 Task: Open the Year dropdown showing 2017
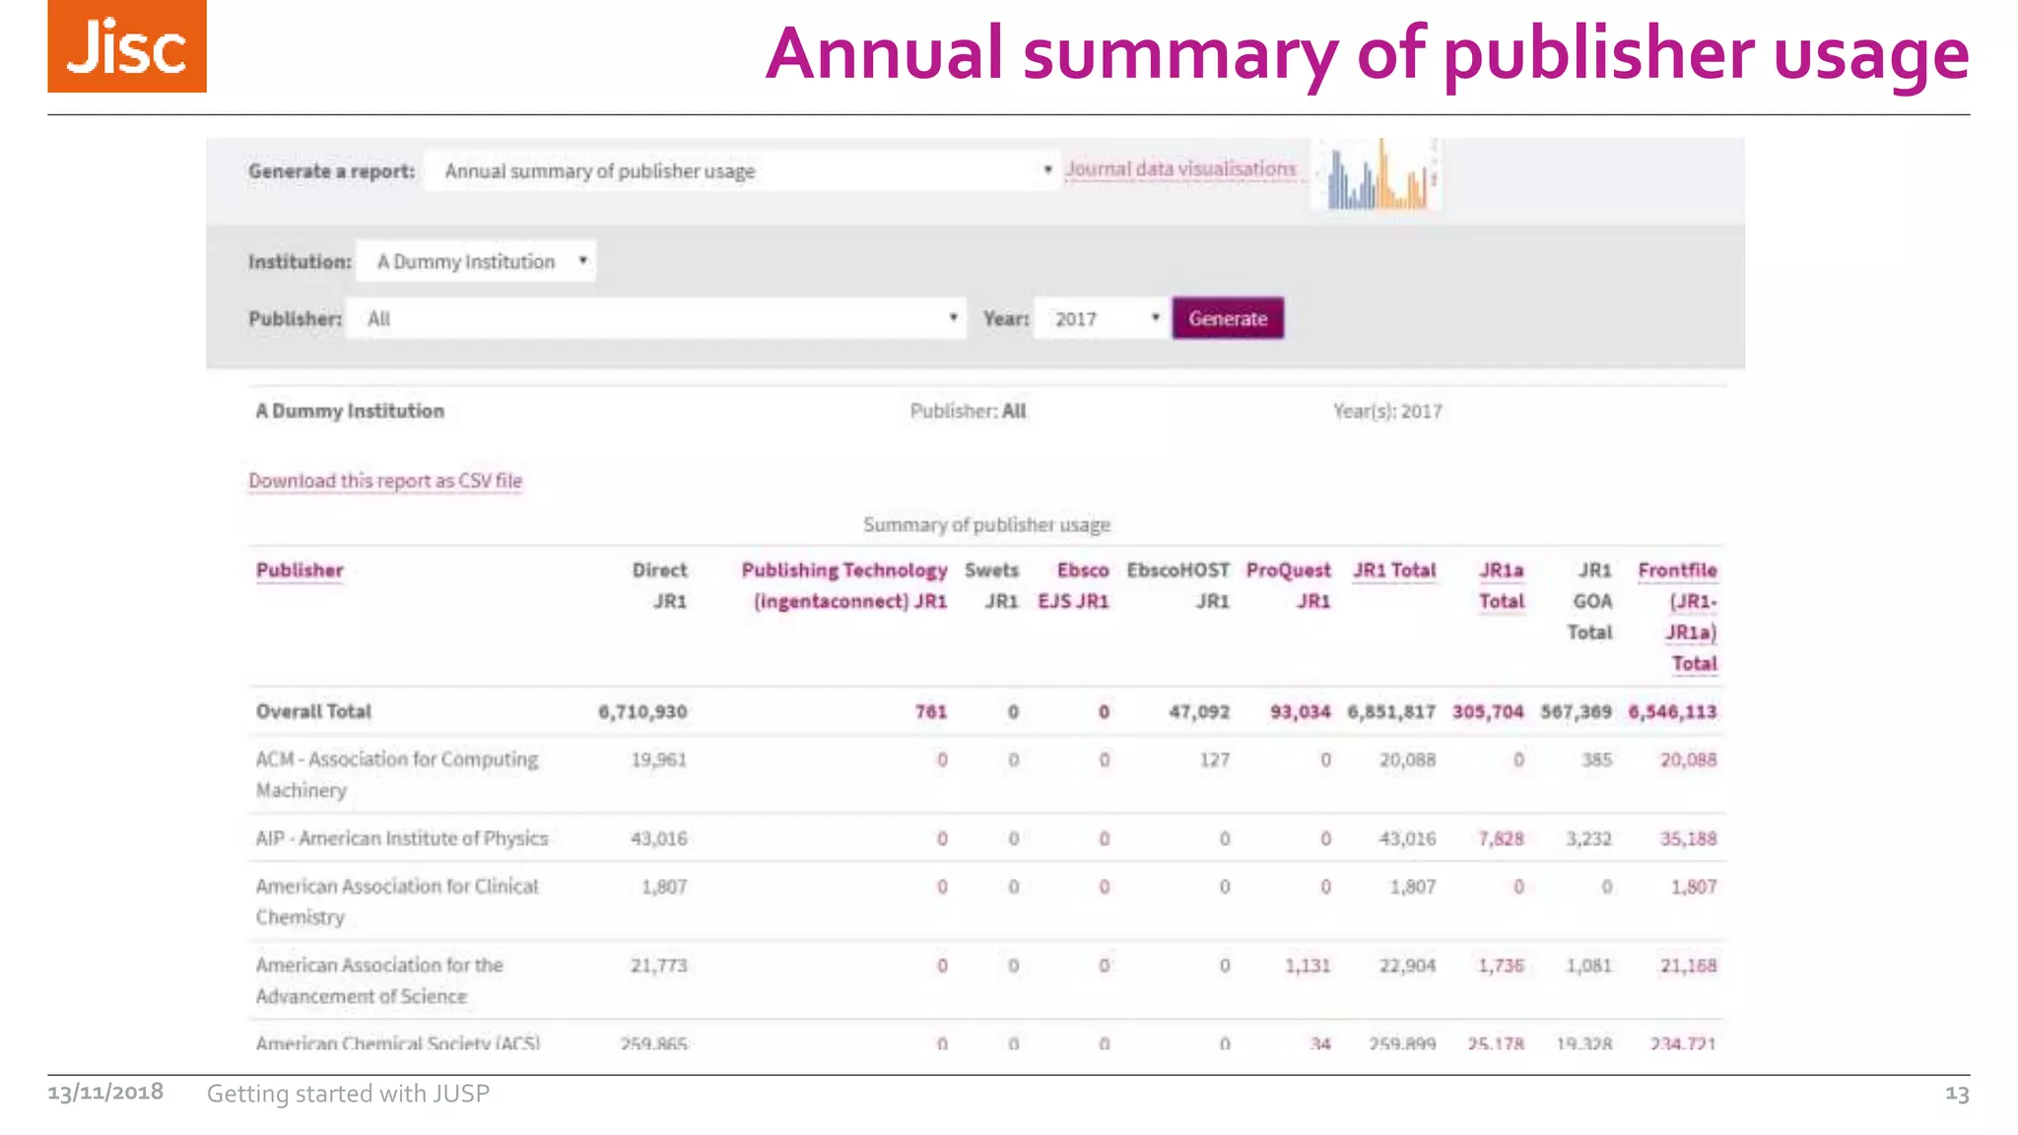1101,318
